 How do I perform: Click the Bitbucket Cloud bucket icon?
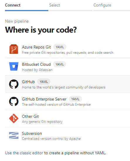pos(14,66)
